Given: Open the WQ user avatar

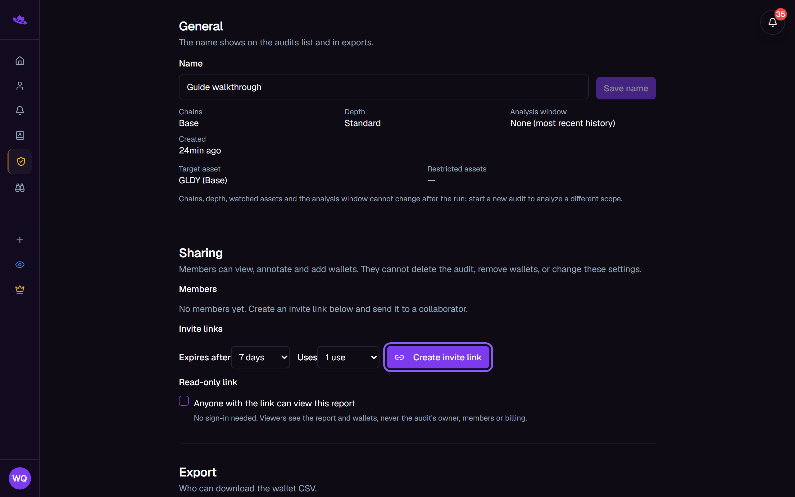Looking at the screenshot, I should pos(20,478).
